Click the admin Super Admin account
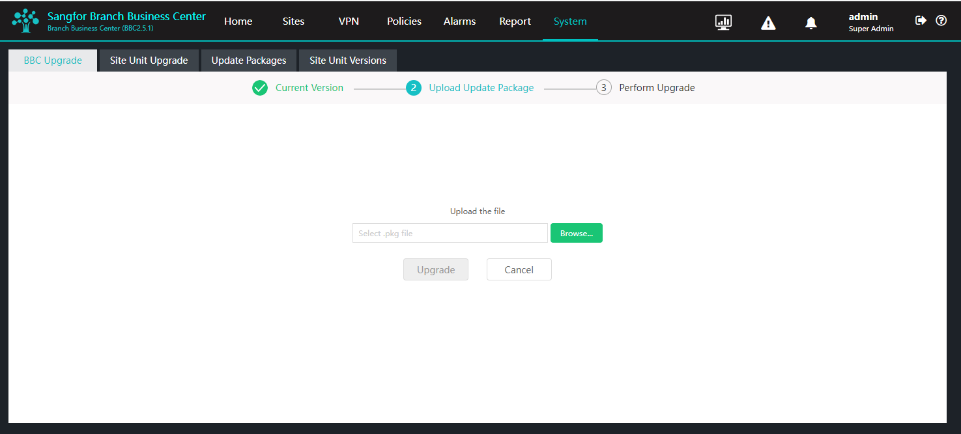Viewport: 961px width, 434px height. pyautogui.click(x=871, y=22)
